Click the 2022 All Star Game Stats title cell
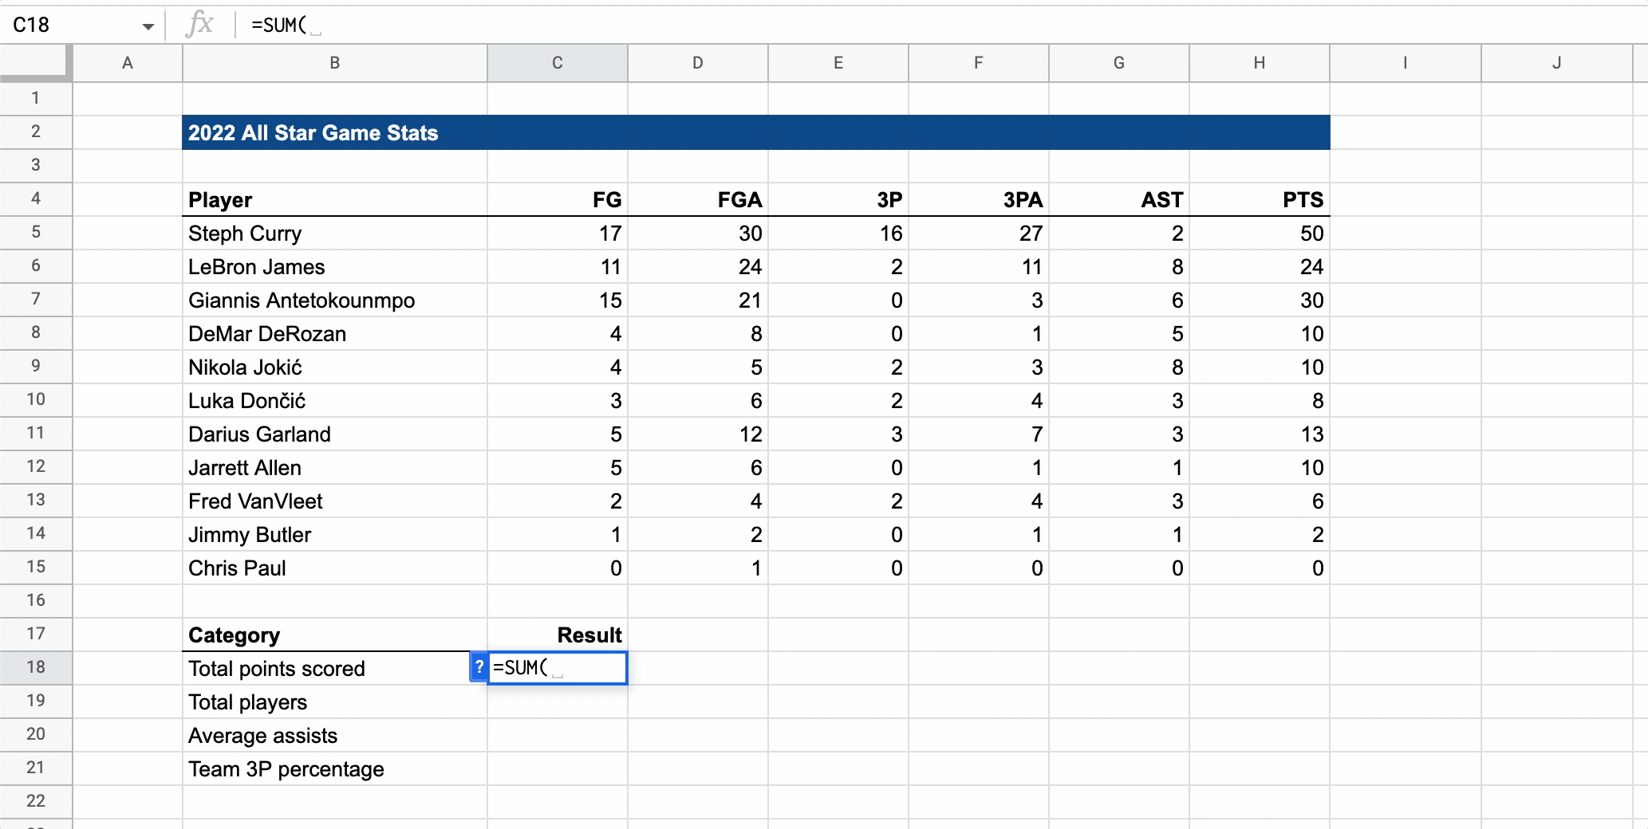This screenshot has height=829, width=1648. (x=335, y=133)
